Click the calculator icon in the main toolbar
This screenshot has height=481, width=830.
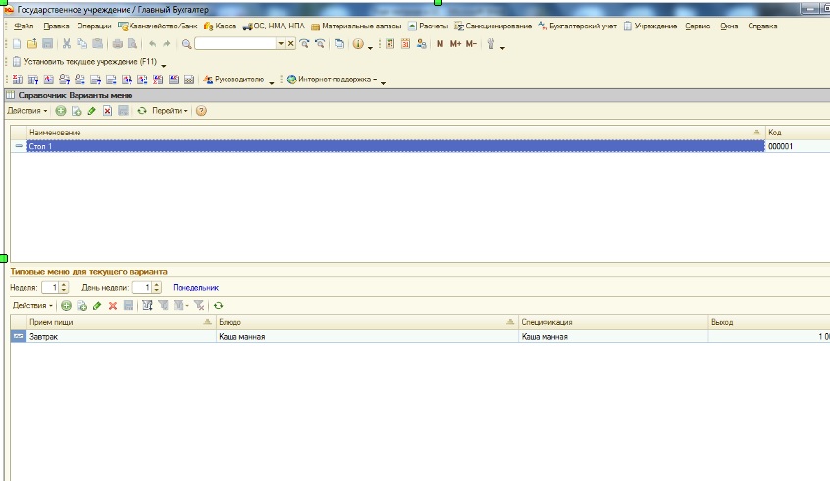[x=389, y=44]
